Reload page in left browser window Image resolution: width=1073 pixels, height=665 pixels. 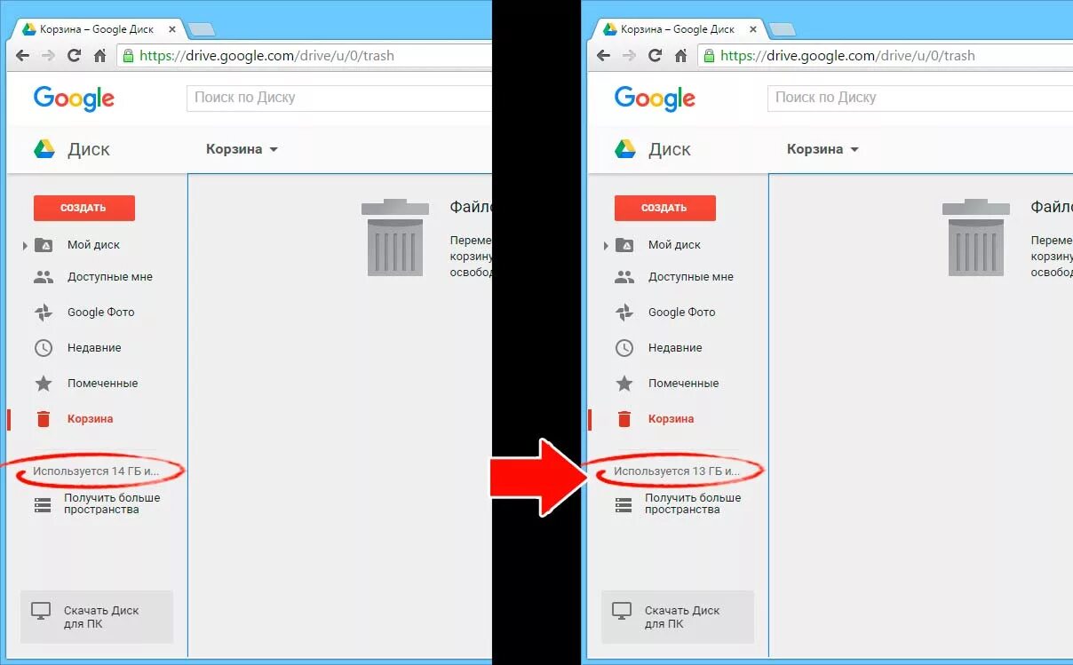75,55
